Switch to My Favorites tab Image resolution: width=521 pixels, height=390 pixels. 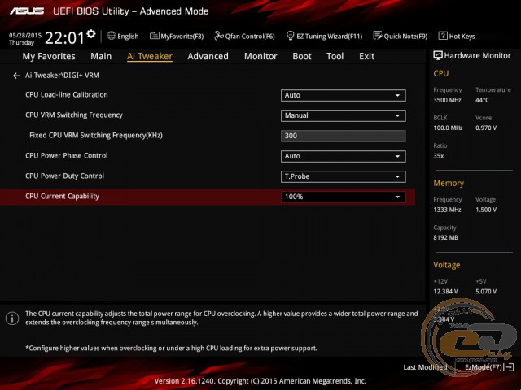tap(49, 56)
